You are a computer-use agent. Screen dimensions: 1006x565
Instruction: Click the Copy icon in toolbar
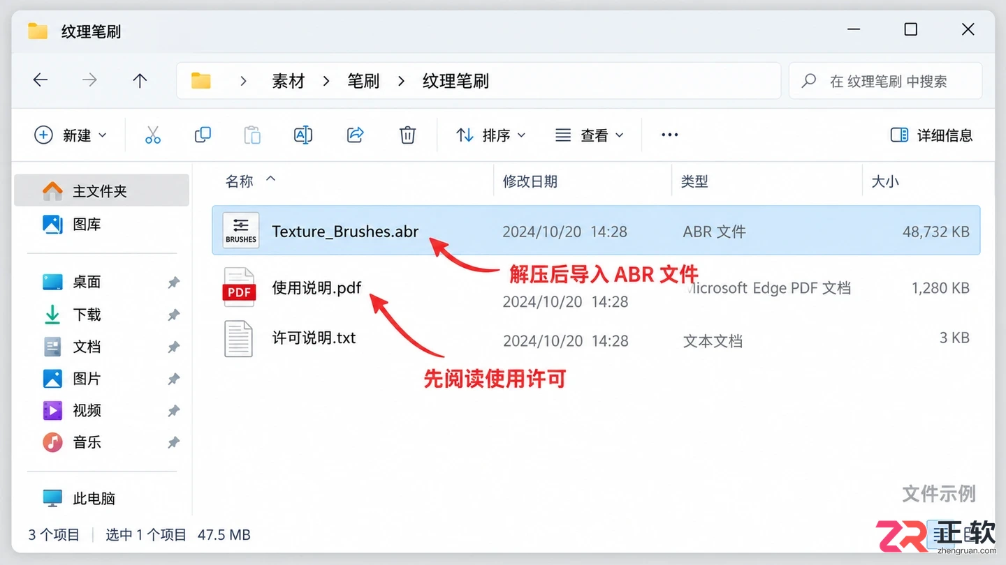(203, 135)
